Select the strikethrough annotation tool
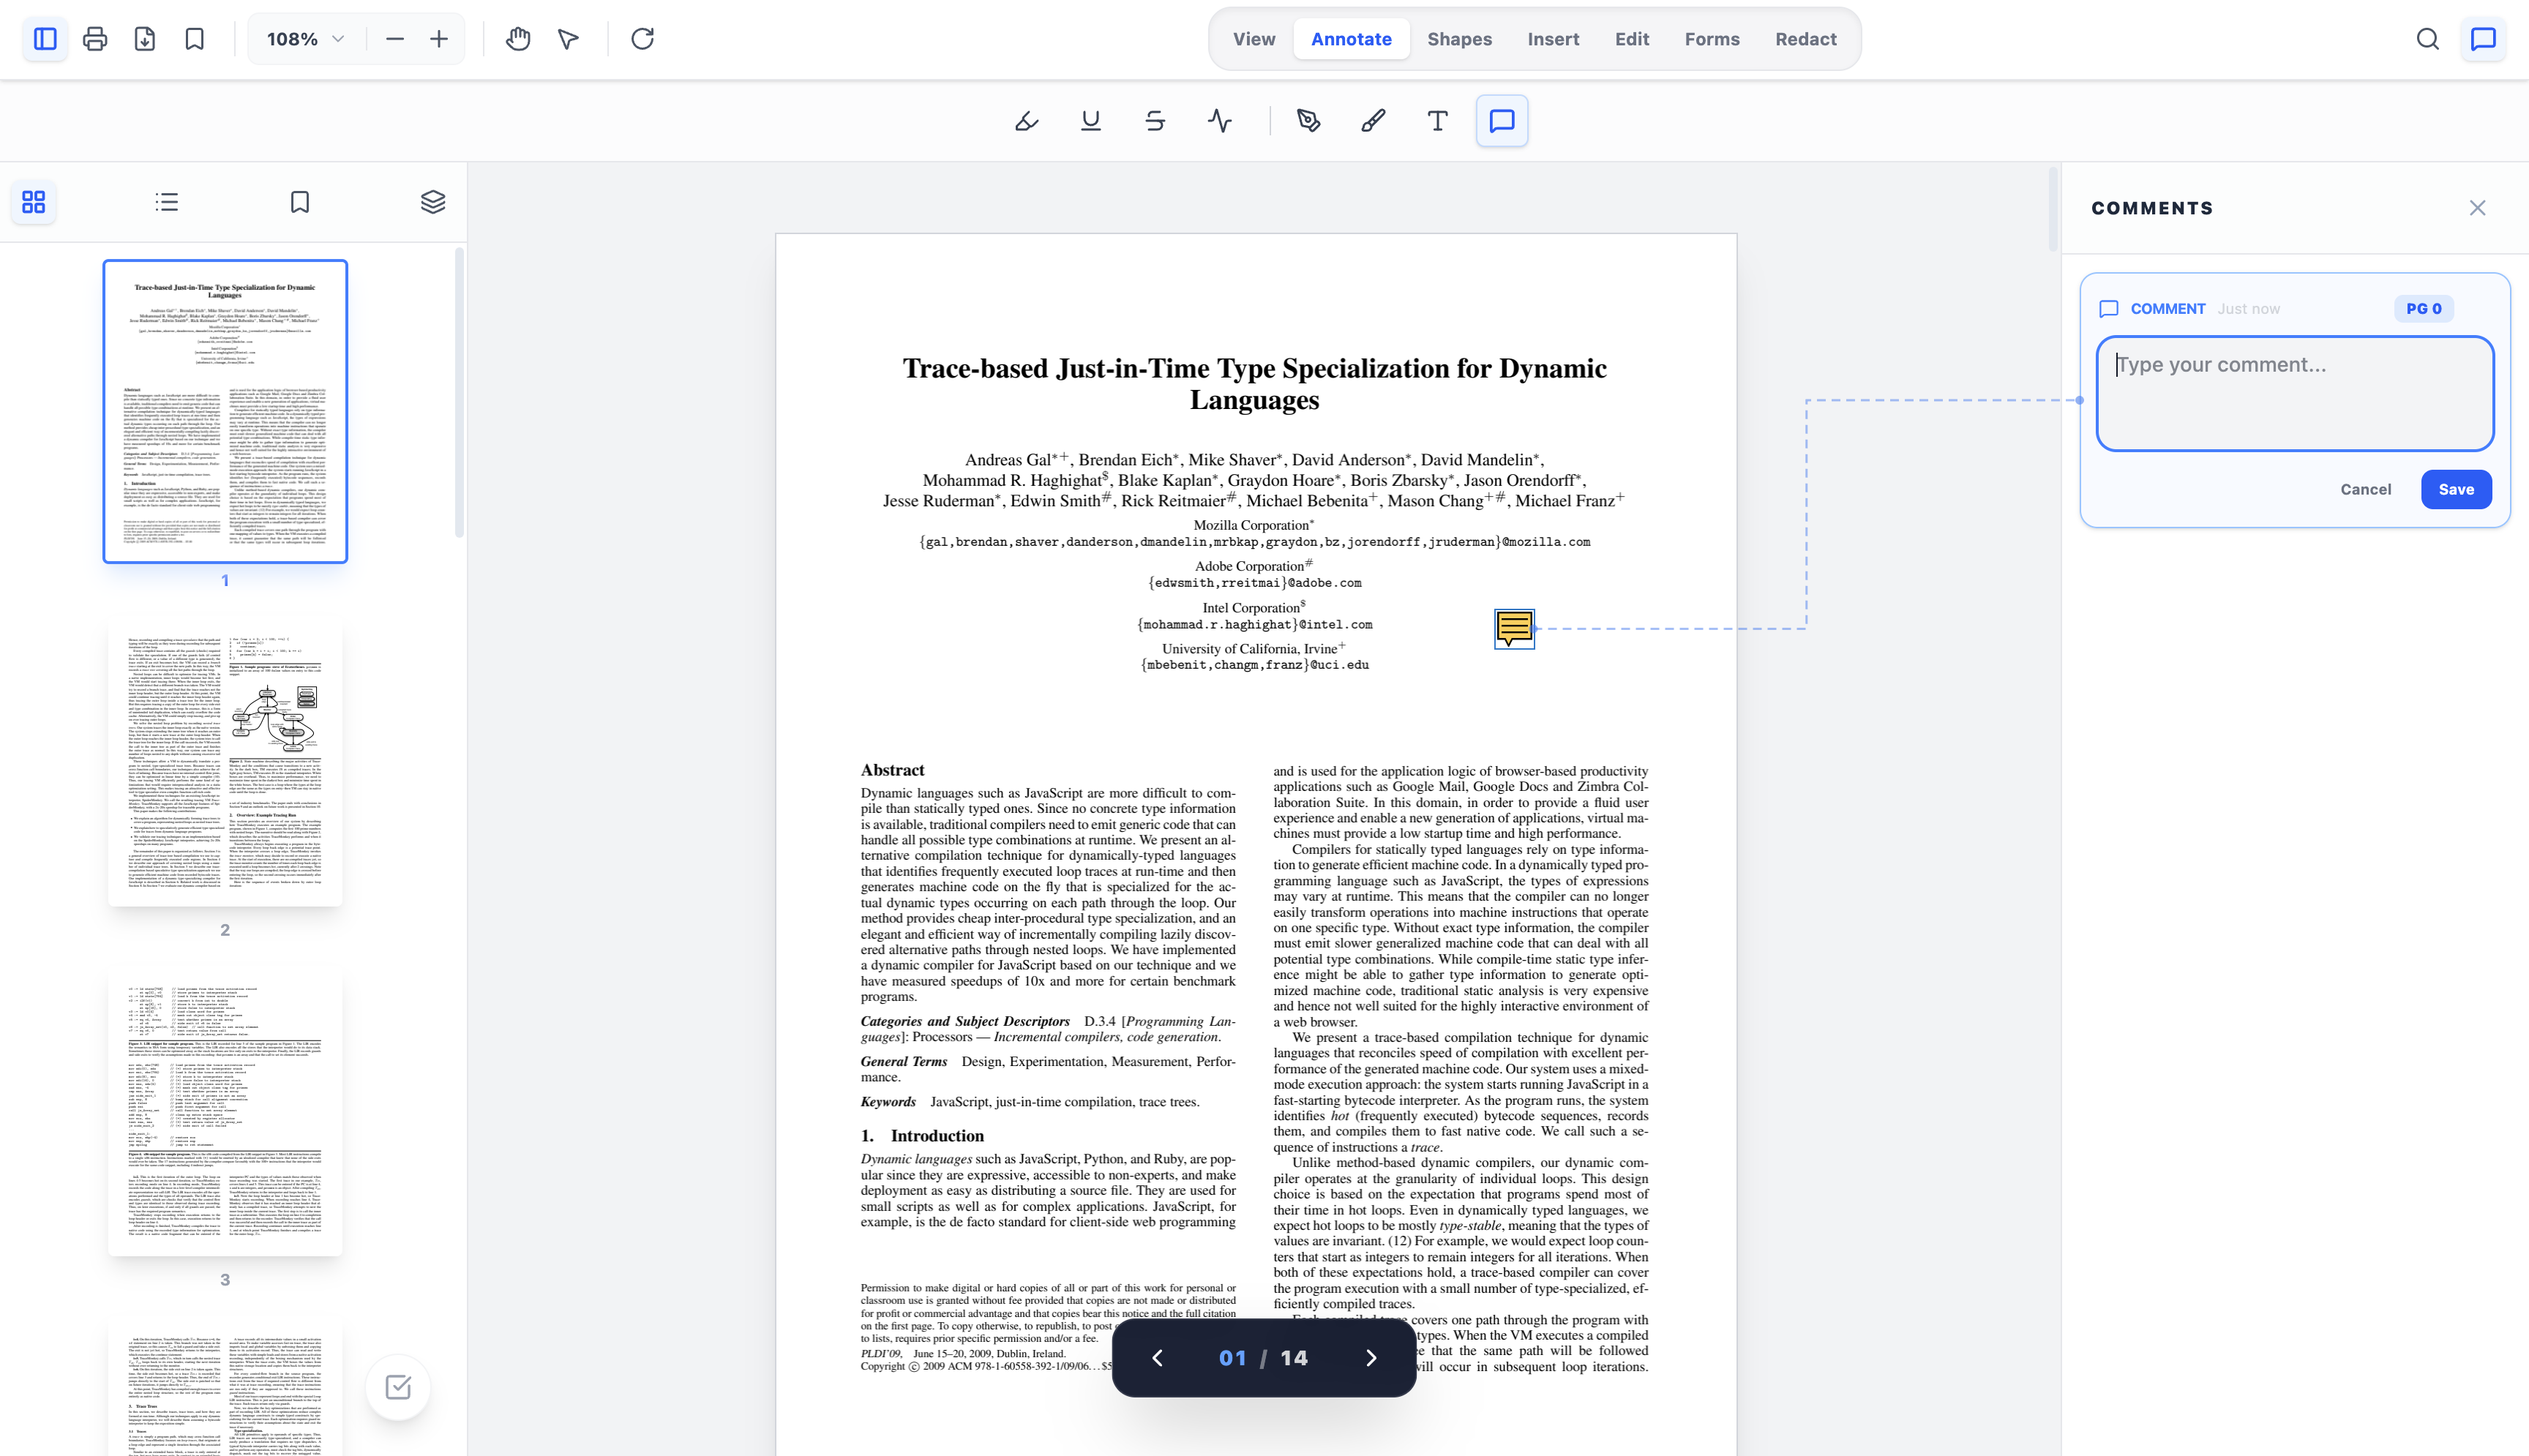This screenshot has width=2529, height=1456. pos(1155,121)
